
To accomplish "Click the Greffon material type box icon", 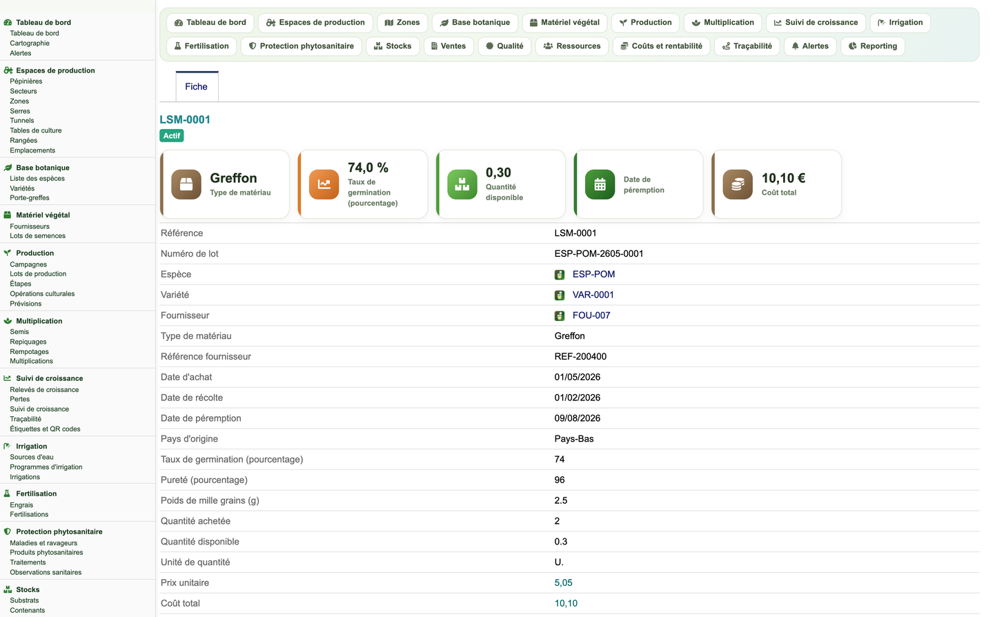I will point(186,184).
